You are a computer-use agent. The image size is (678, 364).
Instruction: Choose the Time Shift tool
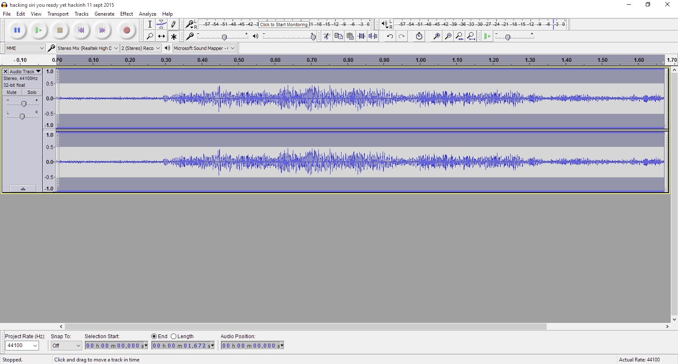tap(161, 36)
